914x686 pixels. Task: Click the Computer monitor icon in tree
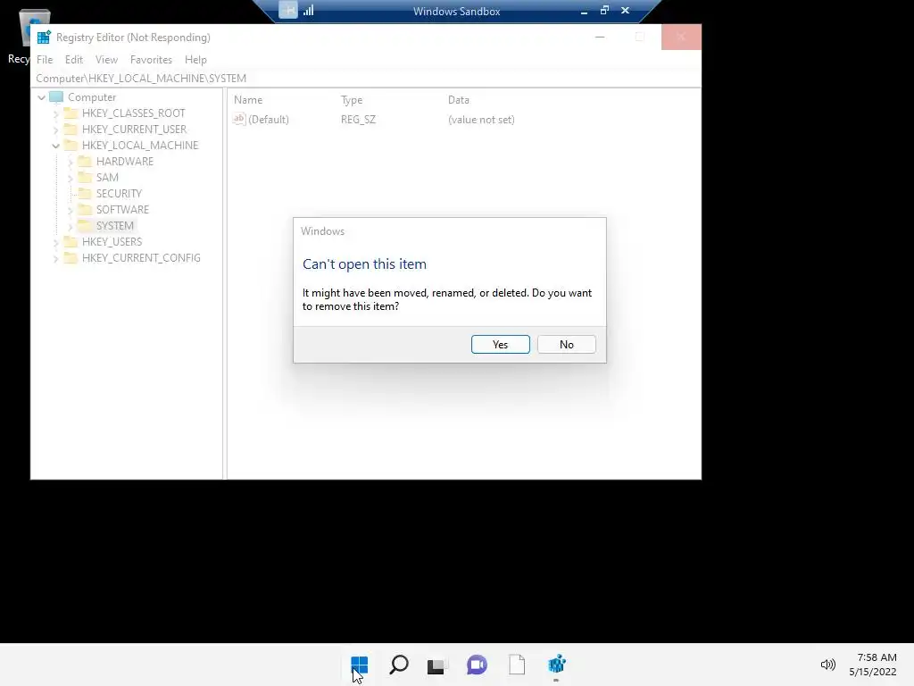(56, 96)
